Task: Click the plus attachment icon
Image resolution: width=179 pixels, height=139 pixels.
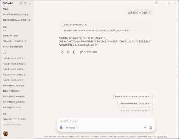Action: tap(145, 128)
